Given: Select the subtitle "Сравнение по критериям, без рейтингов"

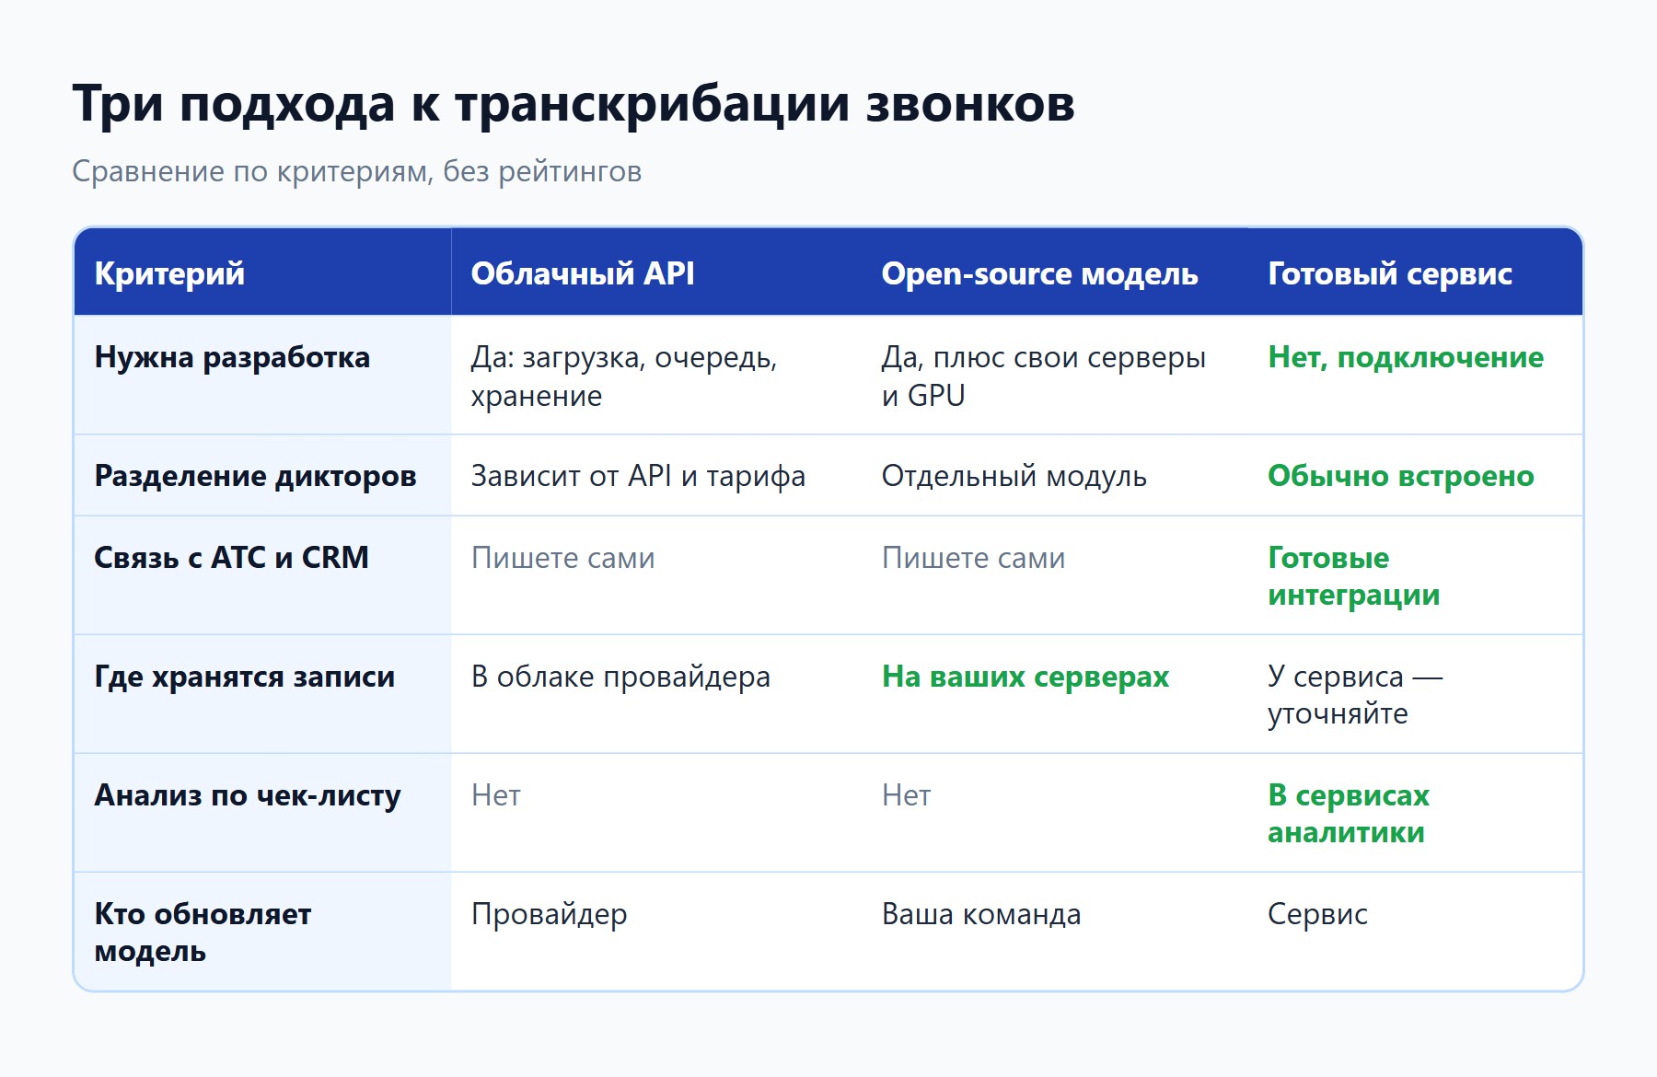Looking at the screenshot, I should tap(357, 172).
